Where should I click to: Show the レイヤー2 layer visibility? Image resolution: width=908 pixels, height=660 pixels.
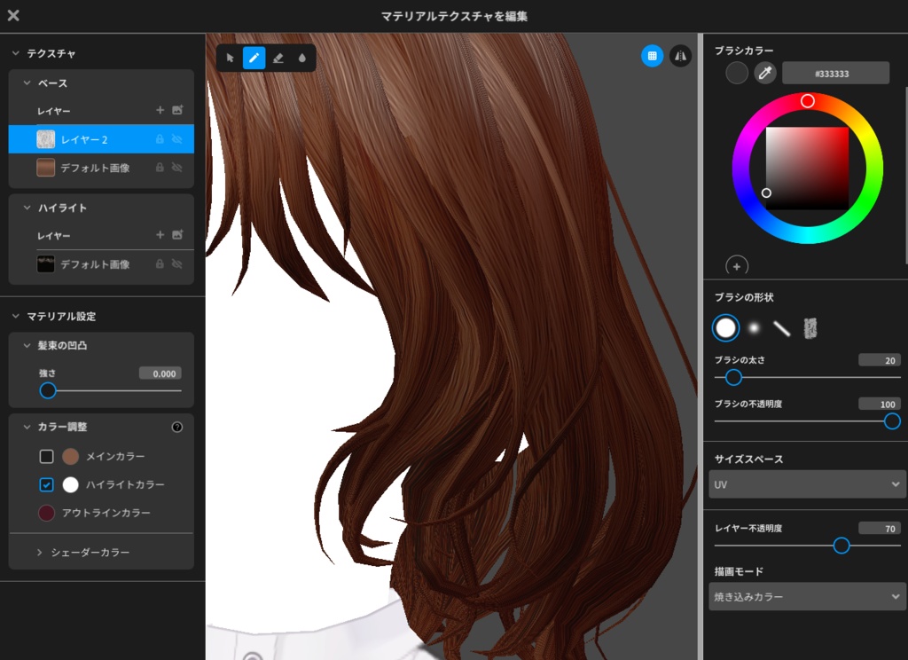176,139
